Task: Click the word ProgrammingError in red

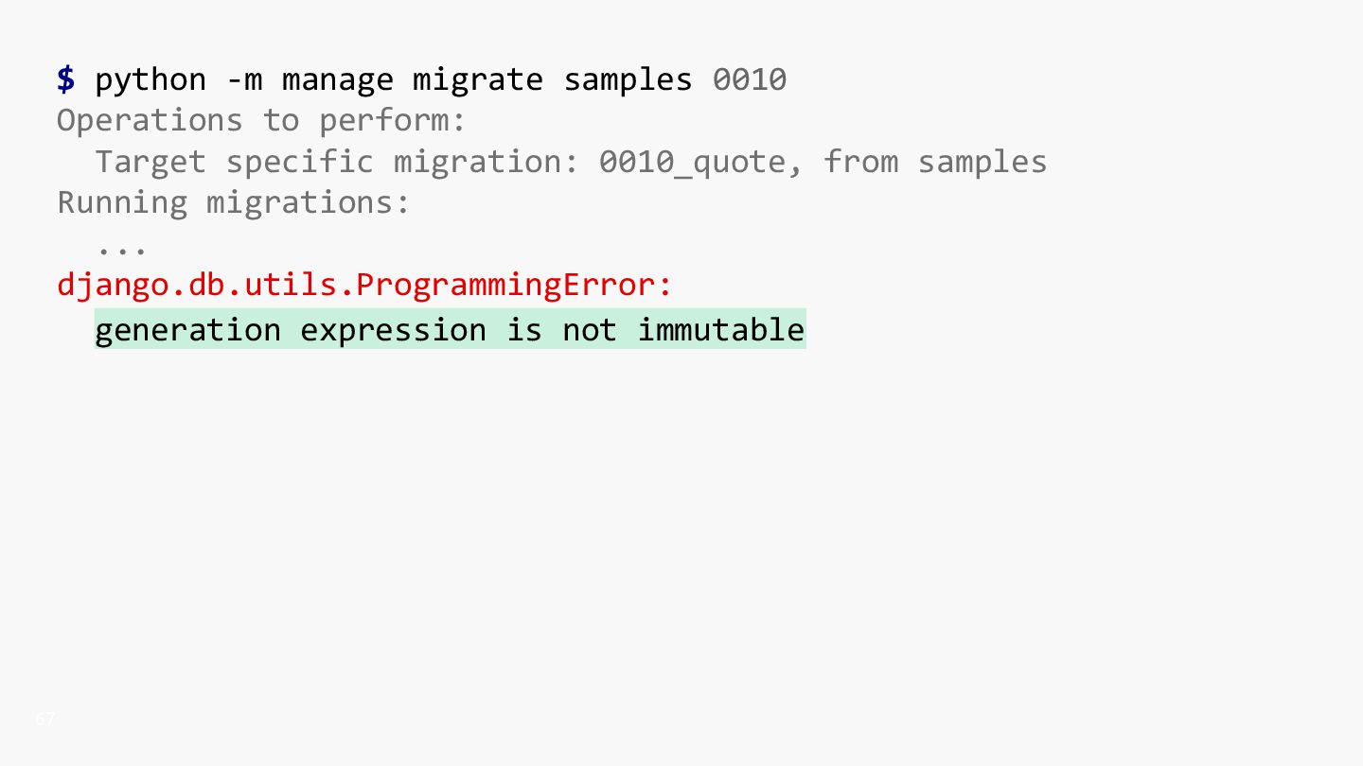Action: coord(514,286)
